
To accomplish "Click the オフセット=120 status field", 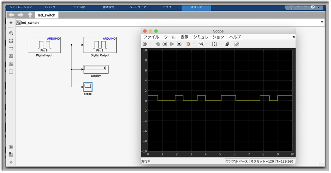I will tap(262, 161).
